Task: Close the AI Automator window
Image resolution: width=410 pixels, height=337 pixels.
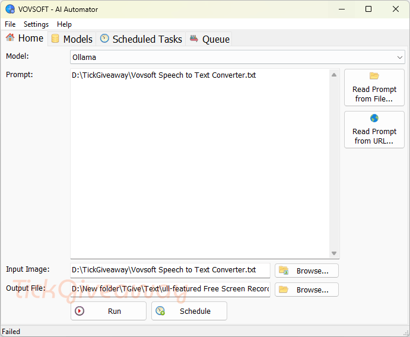Action: [x=396, y=9]
